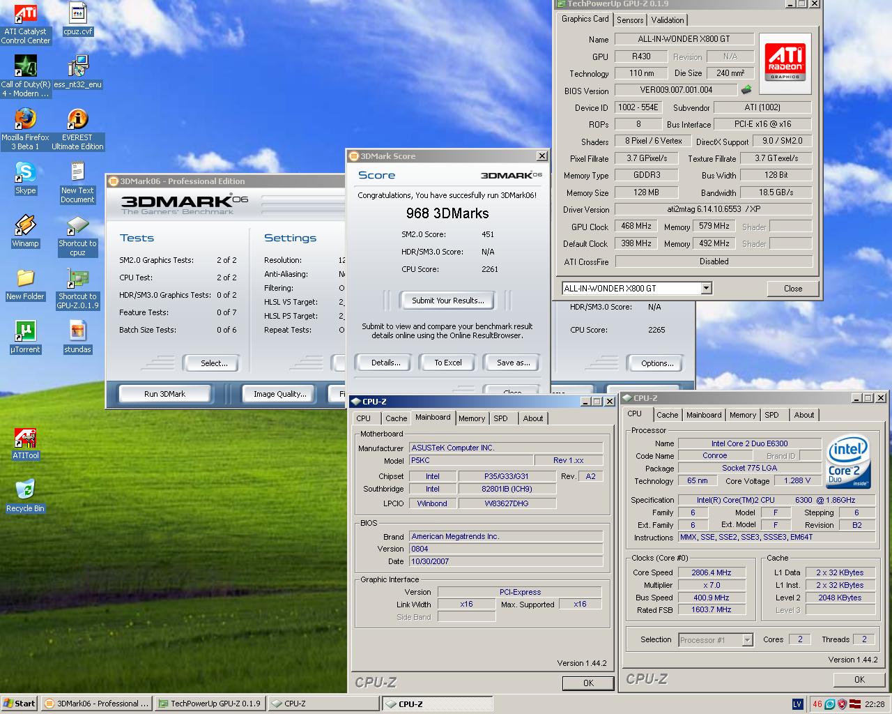The width and height of the screenshot is (892, 714).
Task: Open the stundas desktop icon
Action: click(x=77, y=337)
